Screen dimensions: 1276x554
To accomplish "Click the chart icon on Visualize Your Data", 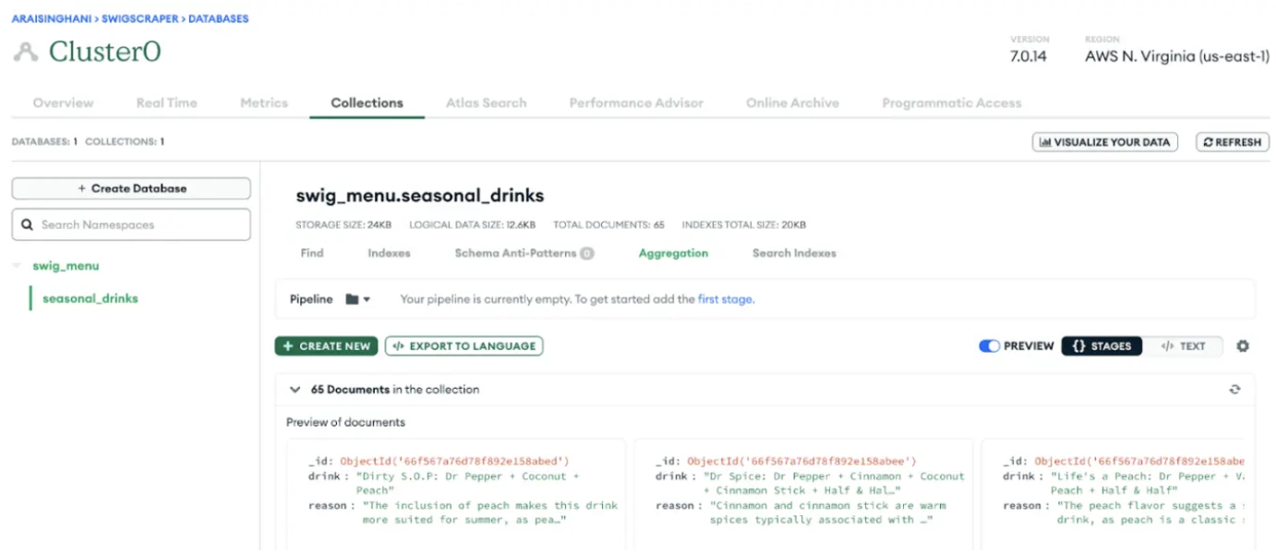I will (1047, 141).
